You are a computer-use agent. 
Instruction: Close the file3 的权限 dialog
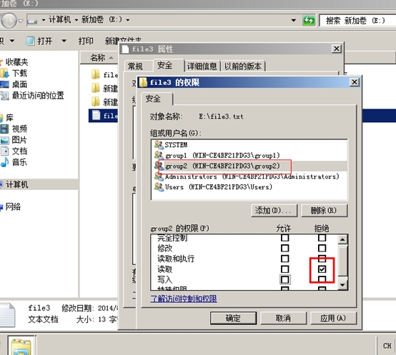pos(355,82)
